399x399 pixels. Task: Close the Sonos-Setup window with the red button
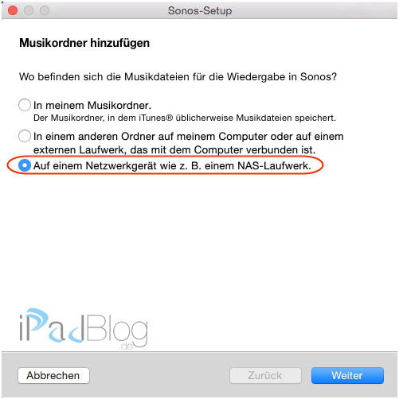[x=13, y=10]
